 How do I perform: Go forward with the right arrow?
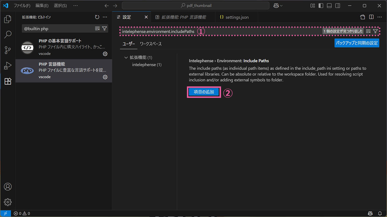115,5
